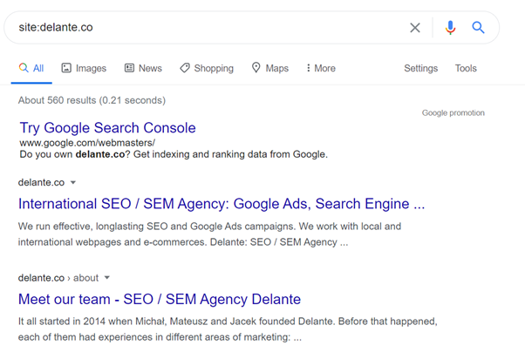Expand the delante.co result options arrow
Viewport: 525px width, 359px height.
click(73, 183)
